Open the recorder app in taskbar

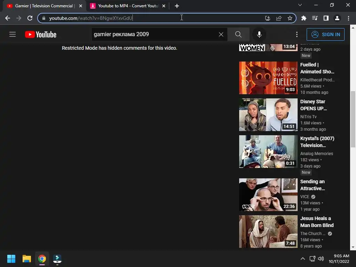pos(57,259)
